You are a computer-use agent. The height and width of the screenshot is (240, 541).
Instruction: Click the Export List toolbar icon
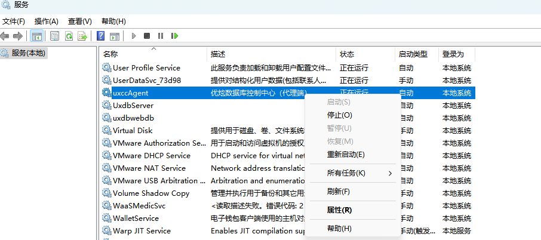82,36
